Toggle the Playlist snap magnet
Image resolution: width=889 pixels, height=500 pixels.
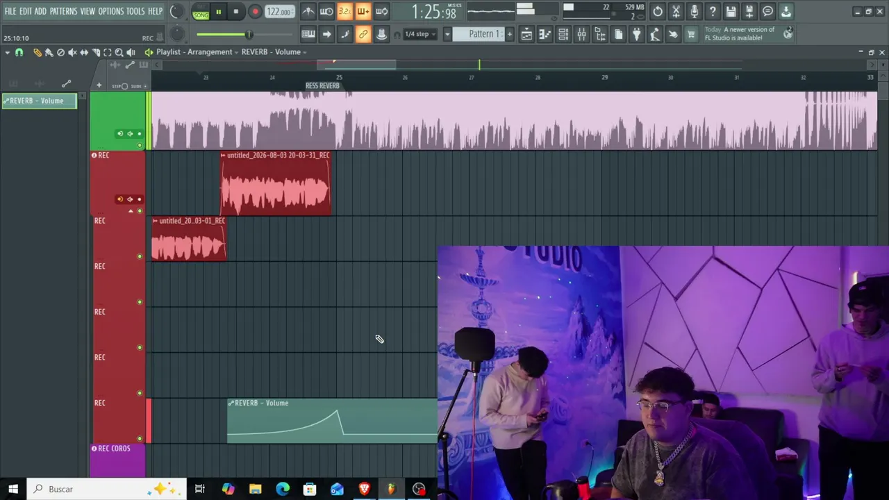(19, 52)
